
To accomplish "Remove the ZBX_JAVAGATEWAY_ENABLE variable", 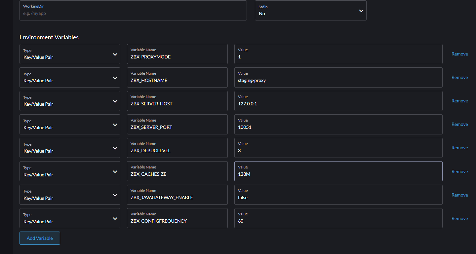I will tap(459, 195).
